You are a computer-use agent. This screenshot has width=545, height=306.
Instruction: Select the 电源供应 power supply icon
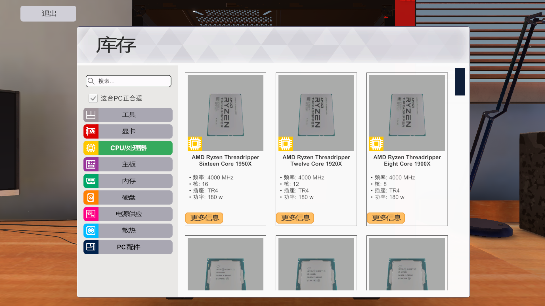point(91,214)
